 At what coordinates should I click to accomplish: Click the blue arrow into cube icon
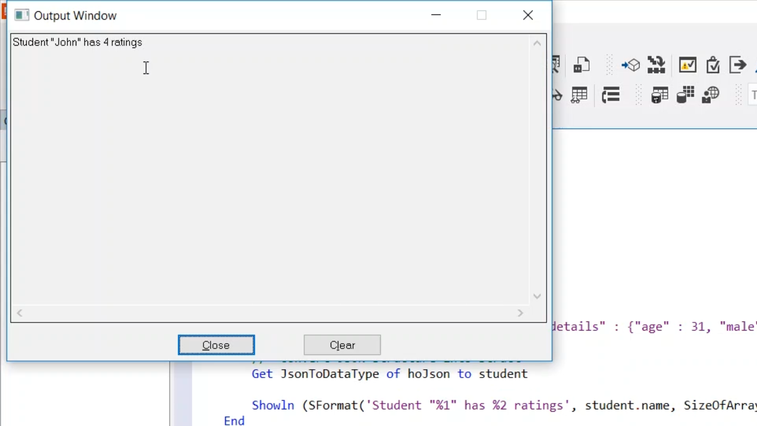(x=630, y=65)
